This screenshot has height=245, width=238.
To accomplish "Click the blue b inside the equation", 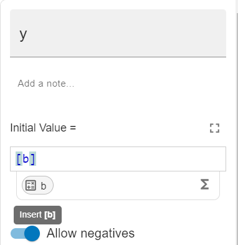I will pos(26,159).
